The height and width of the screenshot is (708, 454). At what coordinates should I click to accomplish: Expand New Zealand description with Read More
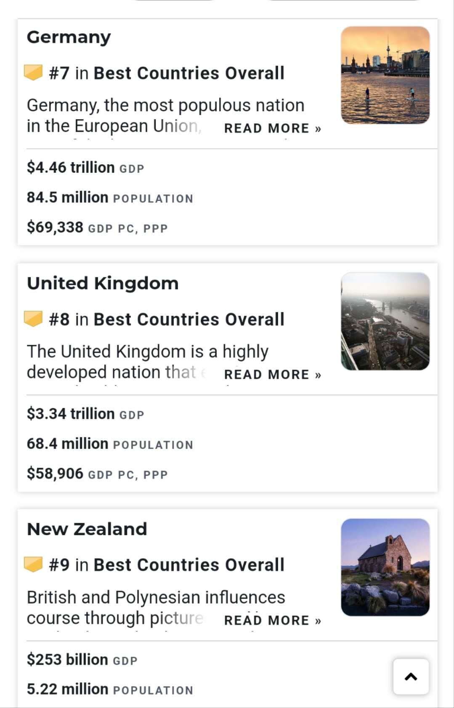pos(272,620)
